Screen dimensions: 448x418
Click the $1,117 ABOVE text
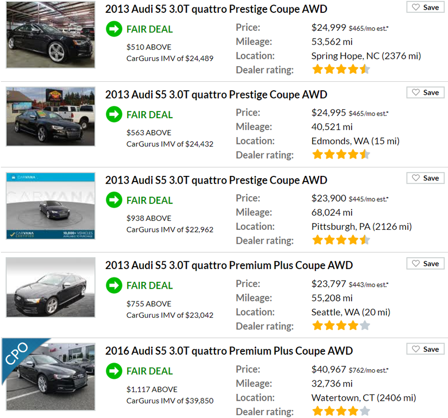(152, 389)
